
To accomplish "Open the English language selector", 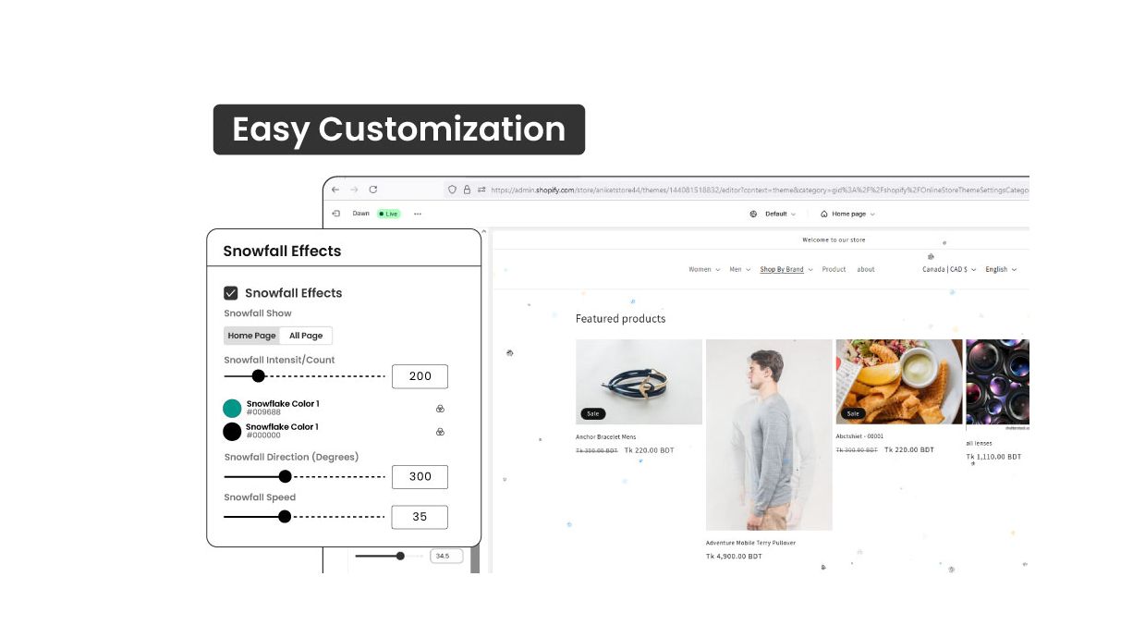I will click(1001, 270).
